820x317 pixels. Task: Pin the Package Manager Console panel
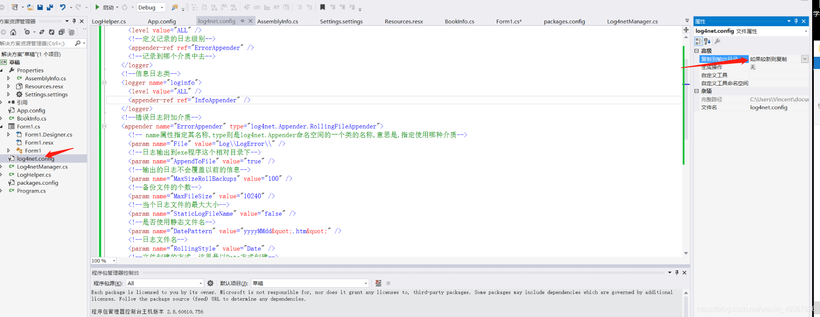[x=677, y=272]
